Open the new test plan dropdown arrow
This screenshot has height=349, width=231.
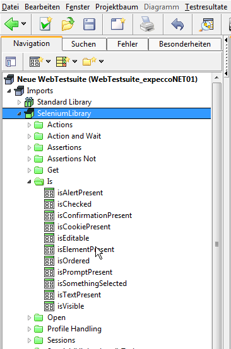74,61
